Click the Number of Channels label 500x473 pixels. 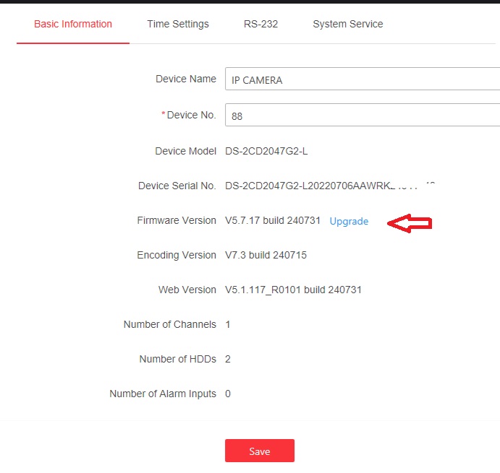170,324
